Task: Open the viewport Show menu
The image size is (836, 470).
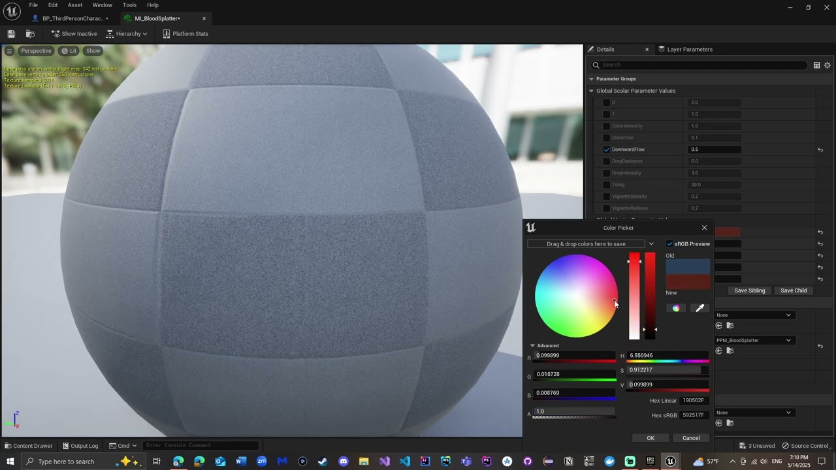Action: [93, 51]
